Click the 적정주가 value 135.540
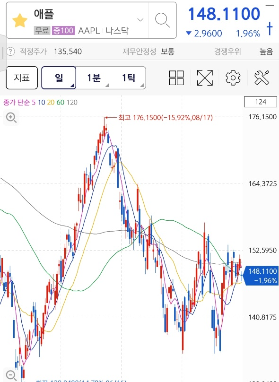 68,52
